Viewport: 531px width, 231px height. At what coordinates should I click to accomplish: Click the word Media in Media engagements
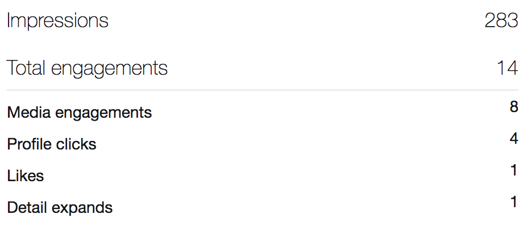[x=27, y=113]
